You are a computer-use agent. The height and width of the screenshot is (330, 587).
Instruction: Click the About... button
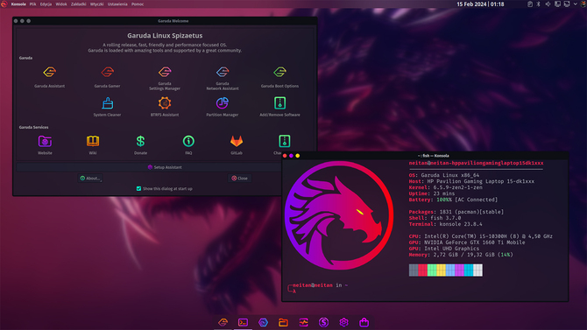90,178
